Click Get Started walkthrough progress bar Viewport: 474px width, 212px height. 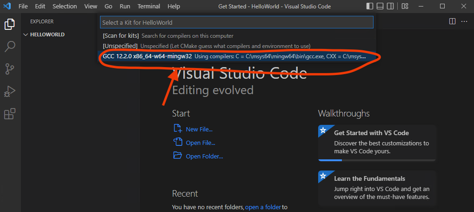click(x=377, y=160)
